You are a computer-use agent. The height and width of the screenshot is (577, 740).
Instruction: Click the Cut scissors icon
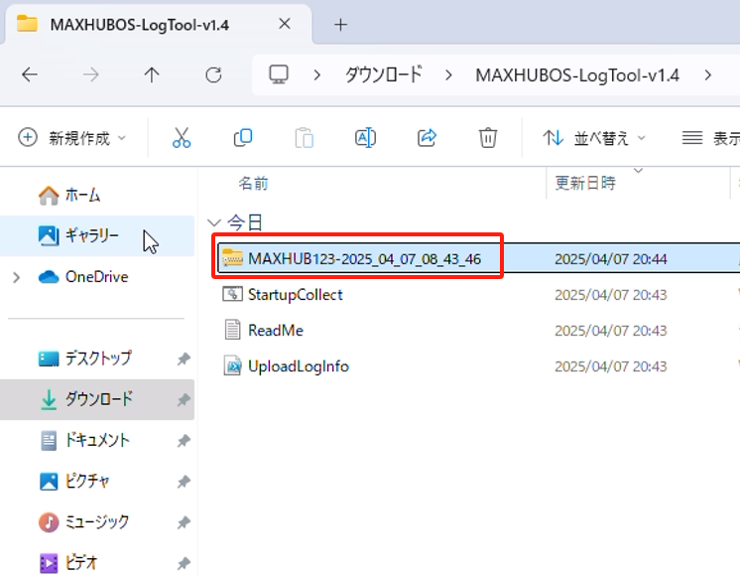182,138
